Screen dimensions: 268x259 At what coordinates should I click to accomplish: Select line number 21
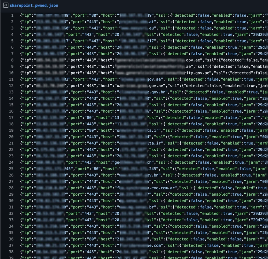click(11, 143)
